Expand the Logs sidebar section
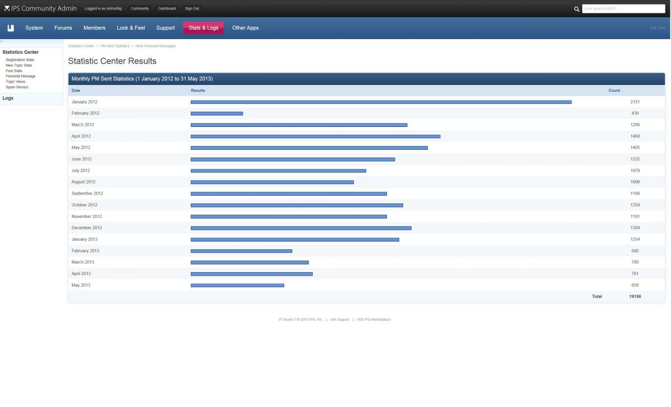671x407 pixels. pos(8,98)
